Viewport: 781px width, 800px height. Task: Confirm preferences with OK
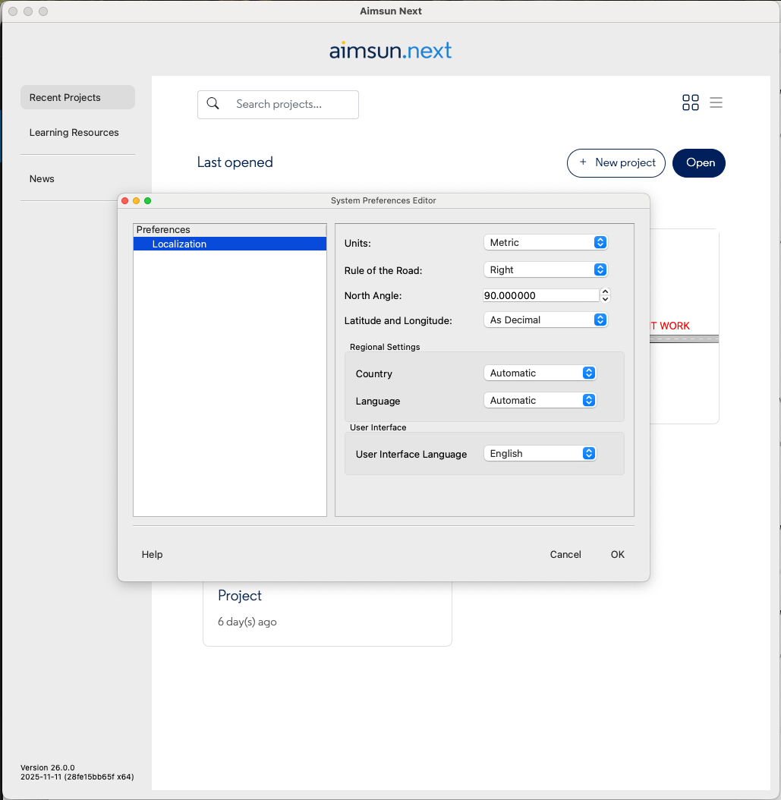tap(617, 555)
